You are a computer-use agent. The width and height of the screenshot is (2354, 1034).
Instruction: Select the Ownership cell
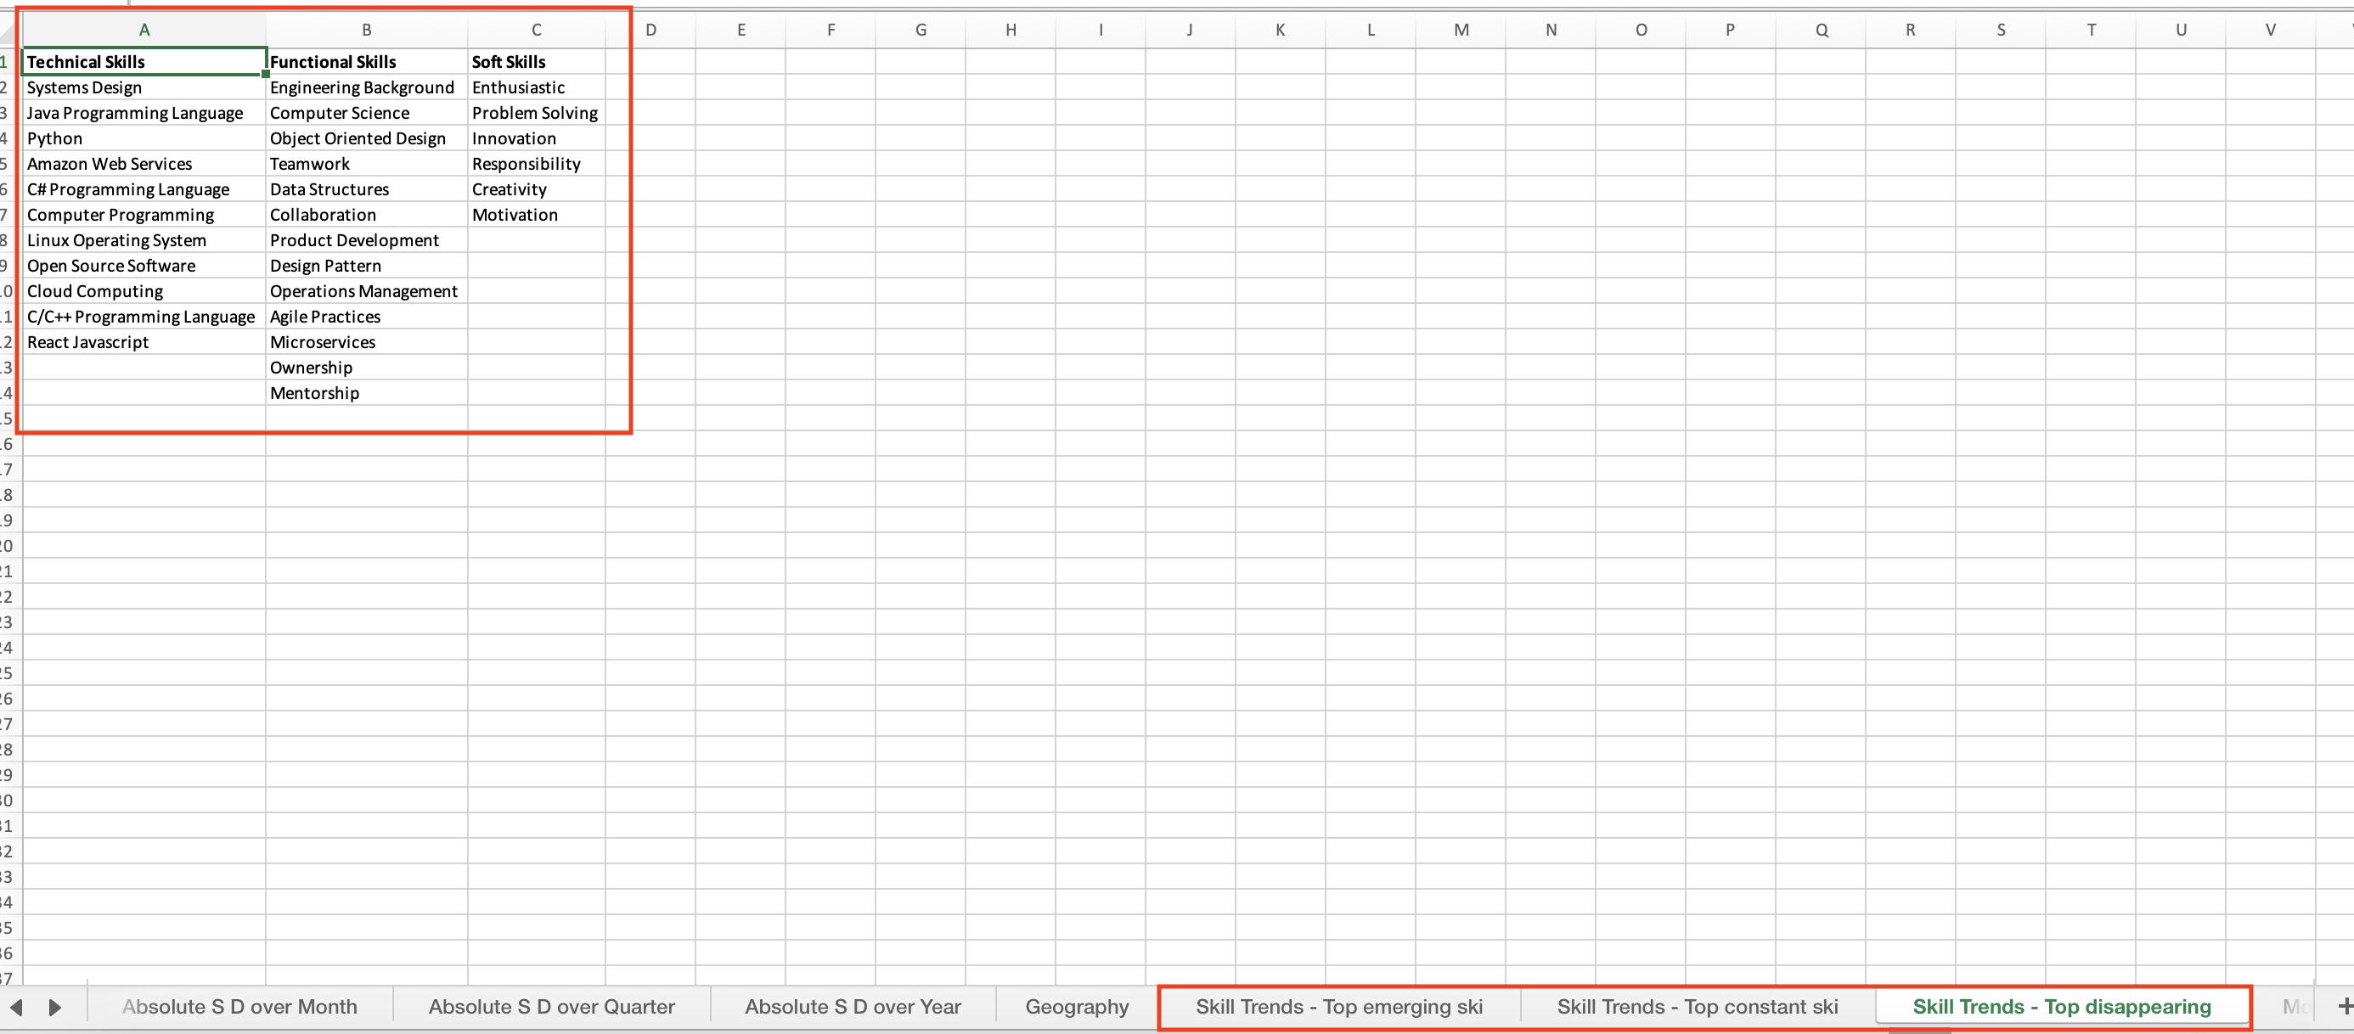(x=367, y=368)
